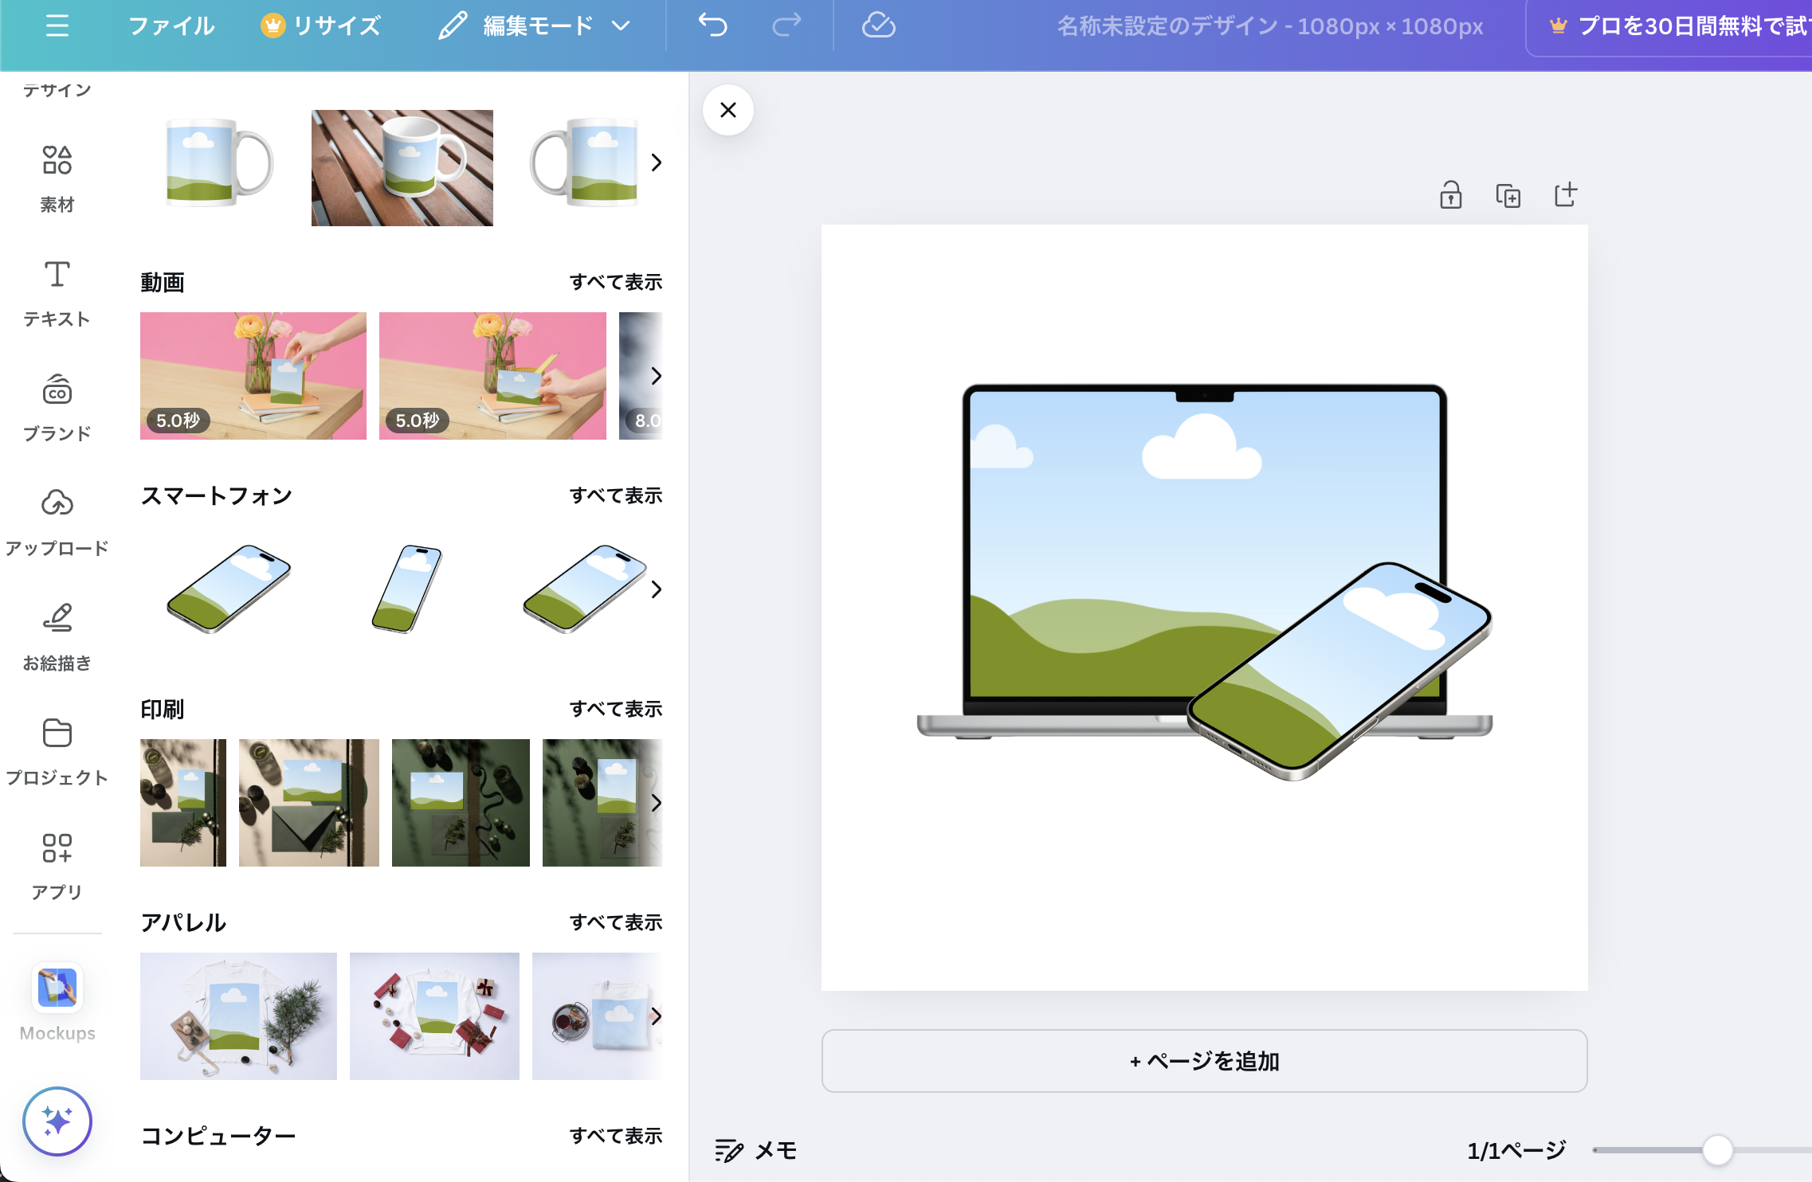The image size is (1812, 1182).
Task: Open the ファイル menu
Action: (171, 26)
